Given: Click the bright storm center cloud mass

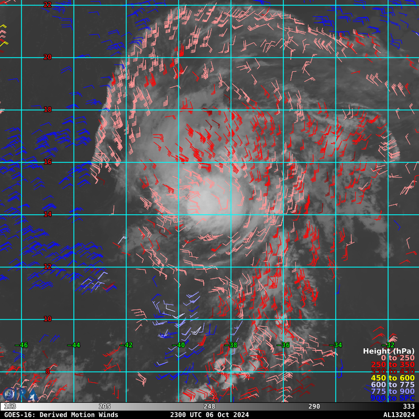Looking at the screenshot, I should (210, 202).
